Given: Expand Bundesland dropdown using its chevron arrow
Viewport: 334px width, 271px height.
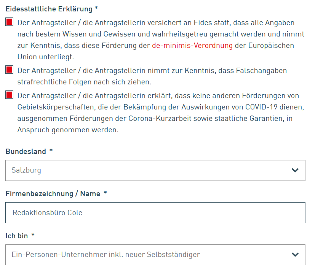Looking at the screenshot, I should point(295,170).
